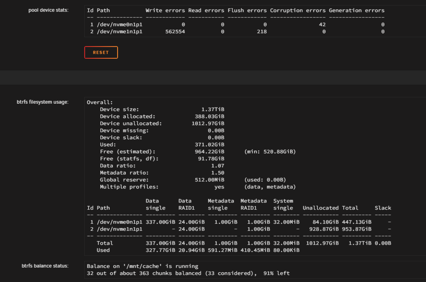Image resolution: width=426 pixels, height=282 pixels.
Task: Click the Free (estimated) value 964.22GiB
Action: pyautogui.click(x=210, y=151)
